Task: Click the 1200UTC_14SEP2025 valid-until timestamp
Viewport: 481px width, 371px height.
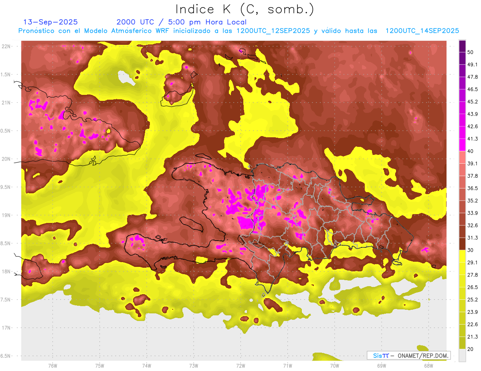Action: click(x=422, y=31)
